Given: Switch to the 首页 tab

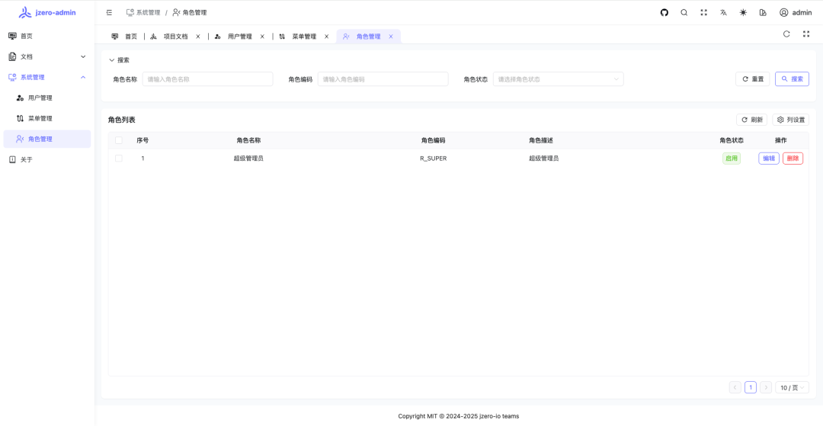Looking at the screenshot, I should (x=124, y=37).
